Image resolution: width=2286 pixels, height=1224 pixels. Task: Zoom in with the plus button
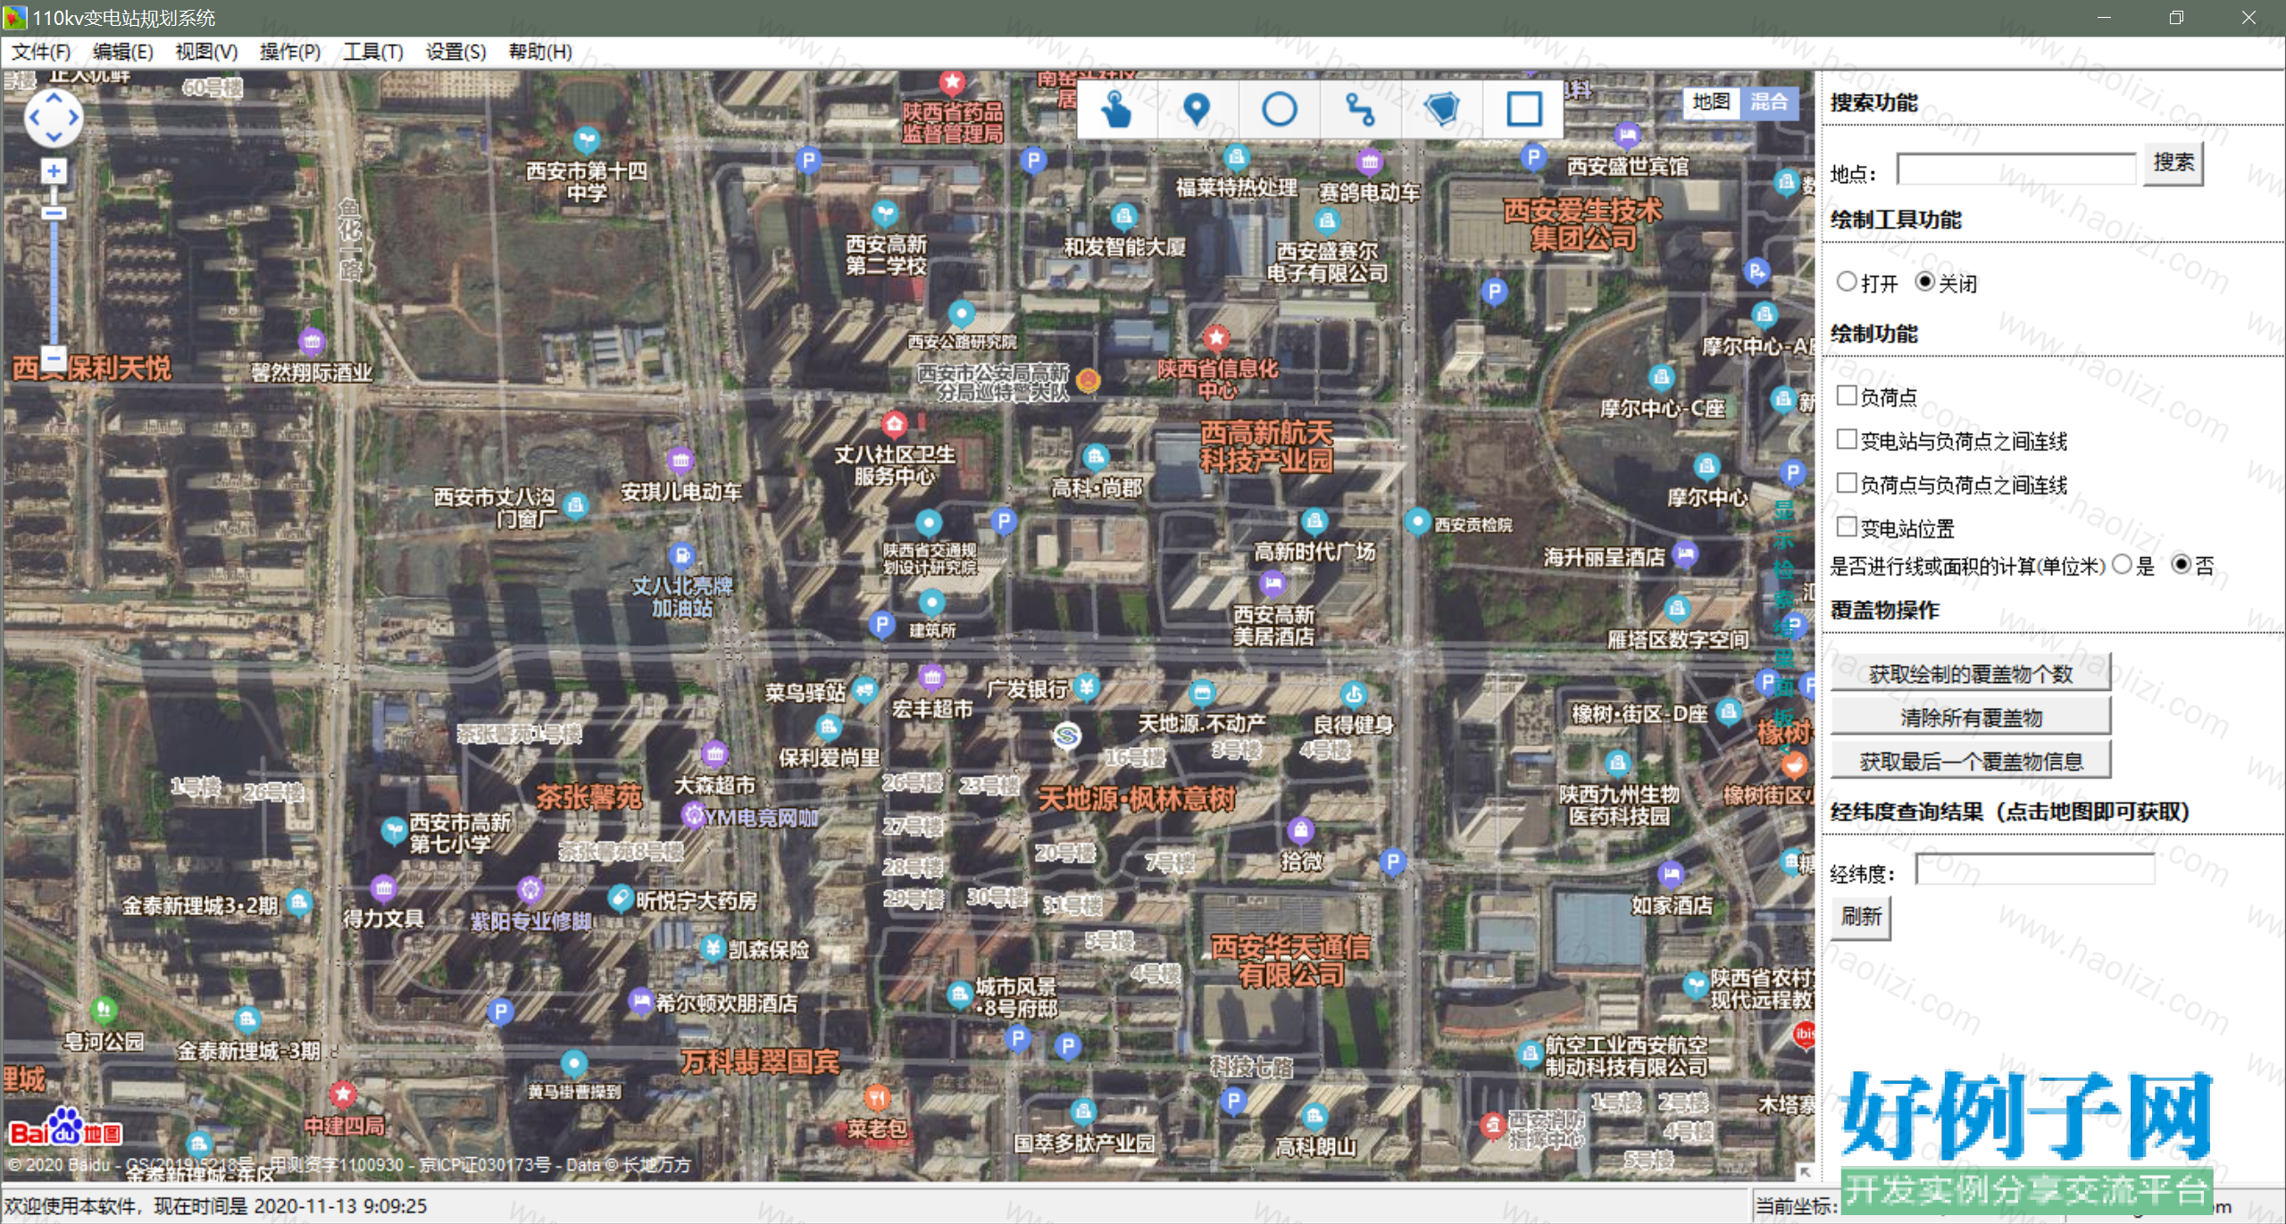click(54, 171)
